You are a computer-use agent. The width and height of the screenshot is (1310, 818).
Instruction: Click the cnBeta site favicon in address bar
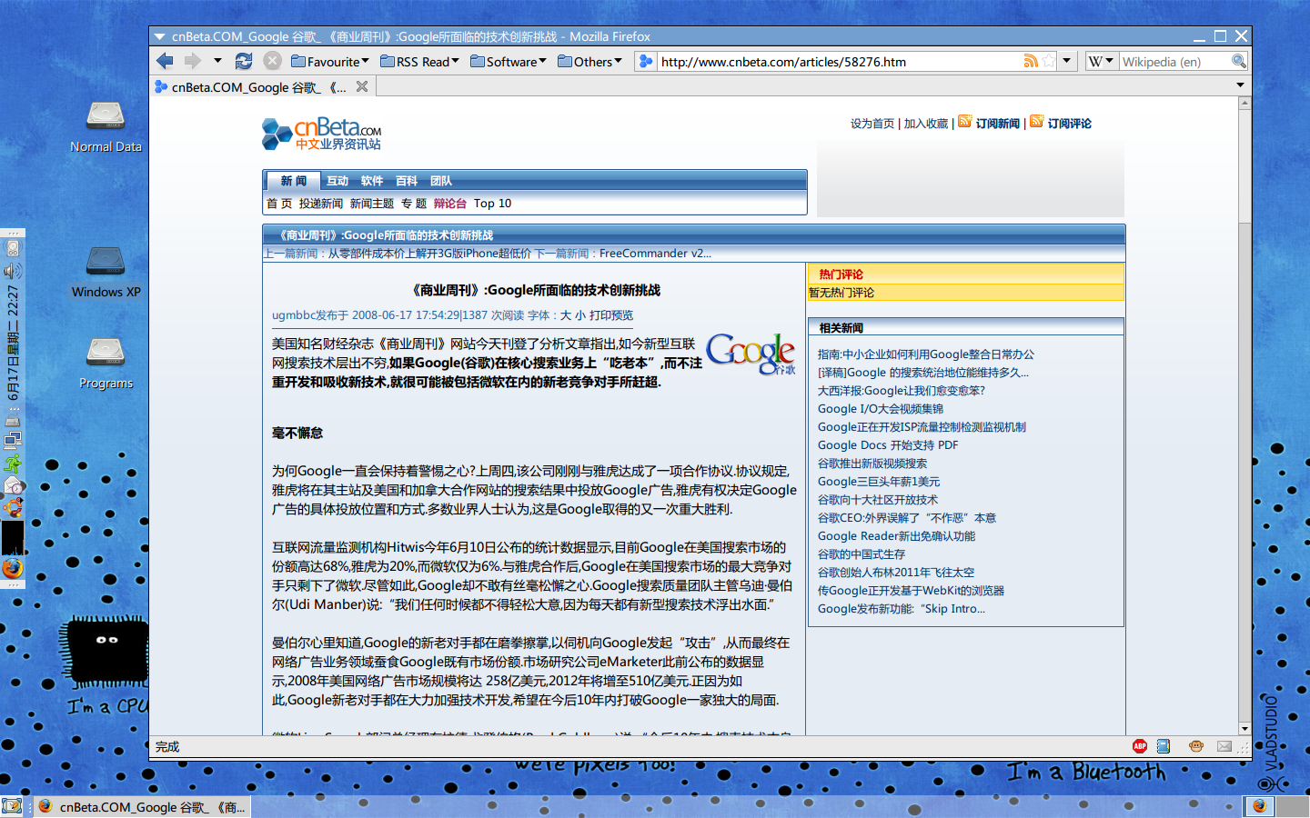coord(646,61)
